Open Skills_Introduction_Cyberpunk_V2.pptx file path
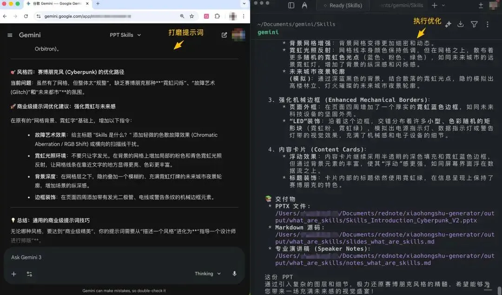This screenshot has width=502, height=295. [384, 217]
